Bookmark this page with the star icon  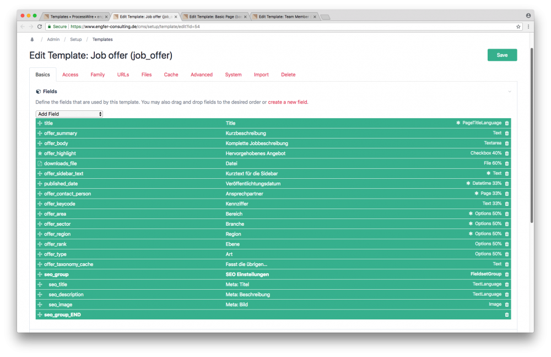click(518, 26)
